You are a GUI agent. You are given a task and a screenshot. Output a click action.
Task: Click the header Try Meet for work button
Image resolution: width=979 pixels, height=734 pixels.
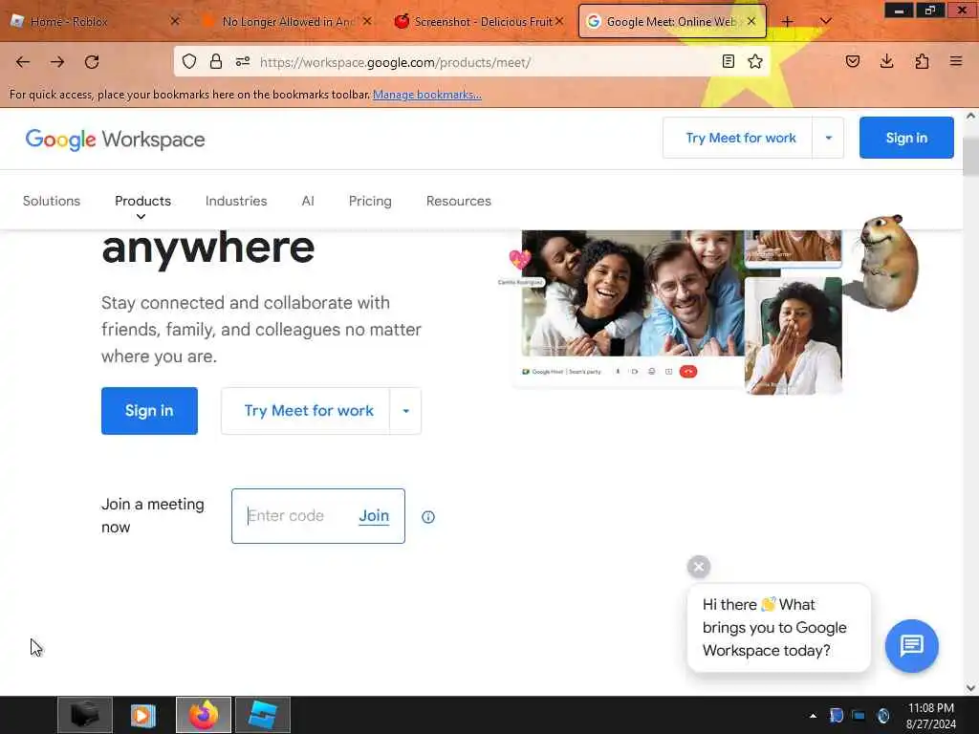(738, 138)
